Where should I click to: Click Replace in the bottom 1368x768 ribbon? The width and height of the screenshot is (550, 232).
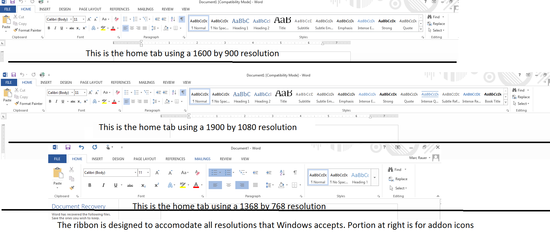(398, 179)
